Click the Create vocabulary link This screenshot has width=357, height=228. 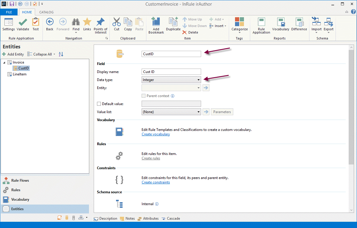pyautogui.click(x=156, y=134)
